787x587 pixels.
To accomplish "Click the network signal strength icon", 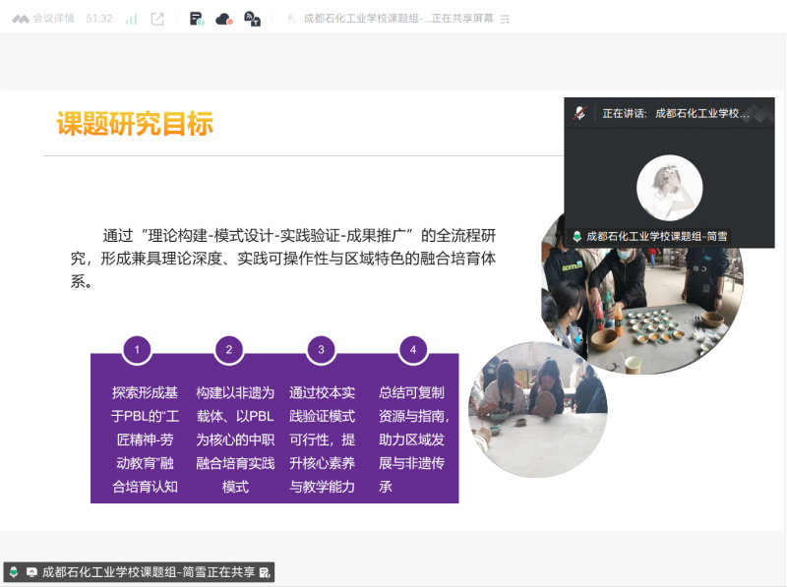I will coord(131,19).
